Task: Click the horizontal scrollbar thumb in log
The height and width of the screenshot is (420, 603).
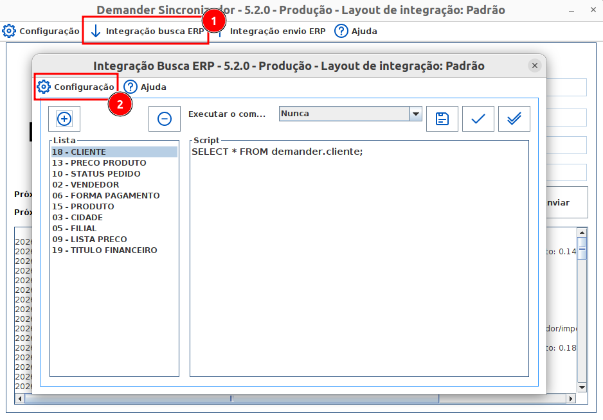Action: click(x=231, y=399)
